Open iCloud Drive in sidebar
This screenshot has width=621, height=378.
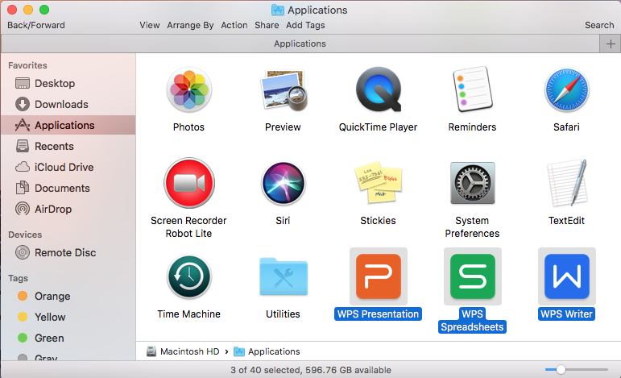tap(68, 167)
